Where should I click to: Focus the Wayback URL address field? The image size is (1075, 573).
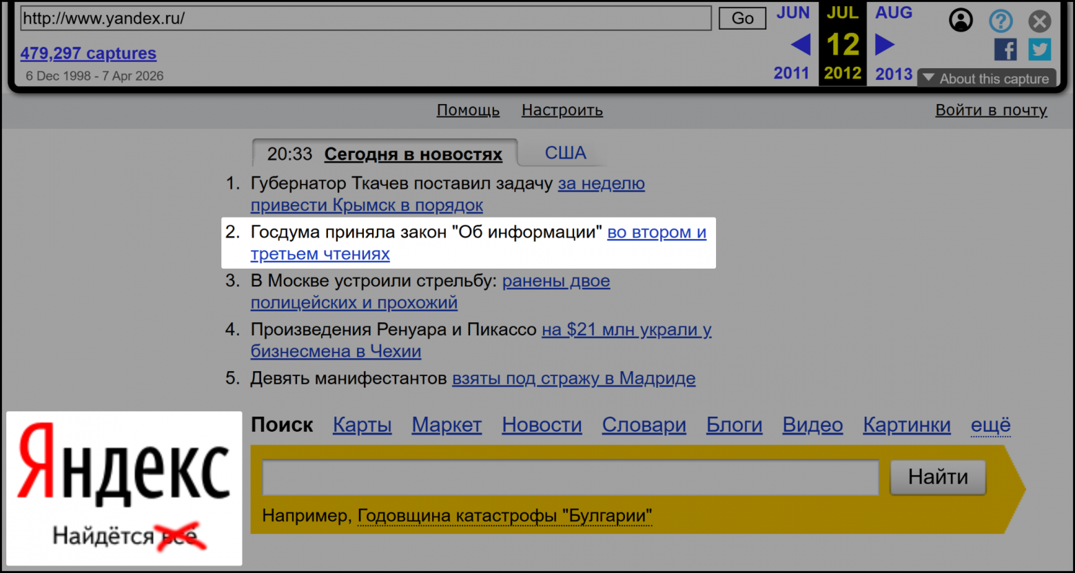pos(365,19)
